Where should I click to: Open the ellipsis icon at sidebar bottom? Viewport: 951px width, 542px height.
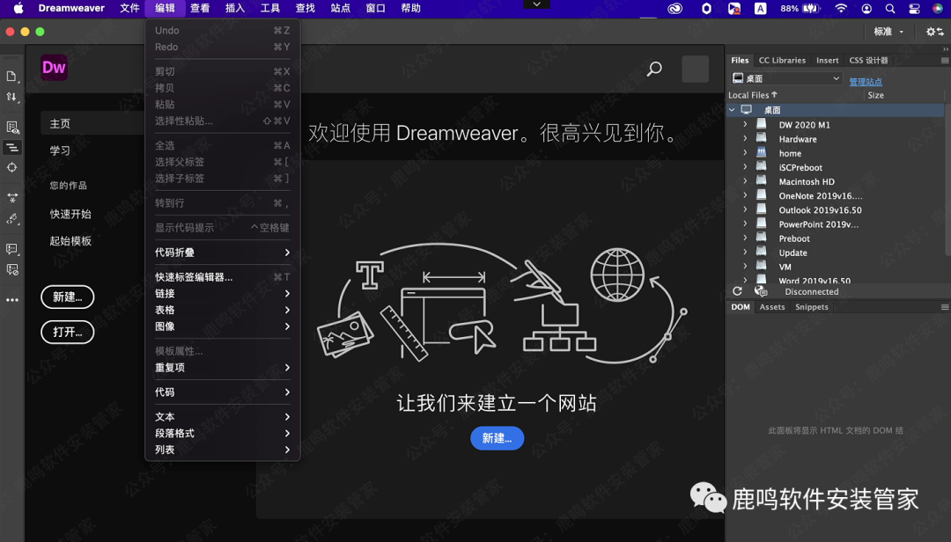(11, 298)
